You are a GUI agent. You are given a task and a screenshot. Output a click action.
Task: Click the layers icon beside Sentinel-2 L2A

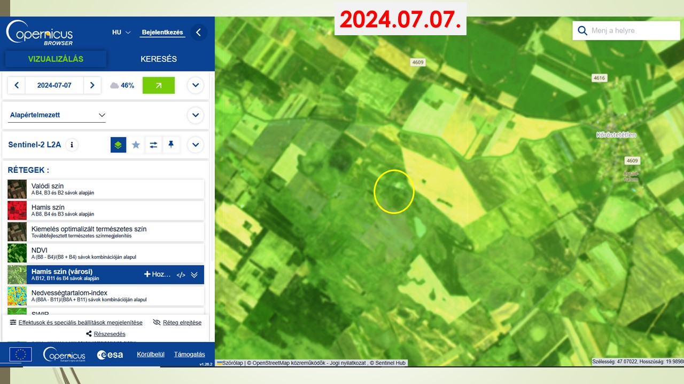[118, 145]
